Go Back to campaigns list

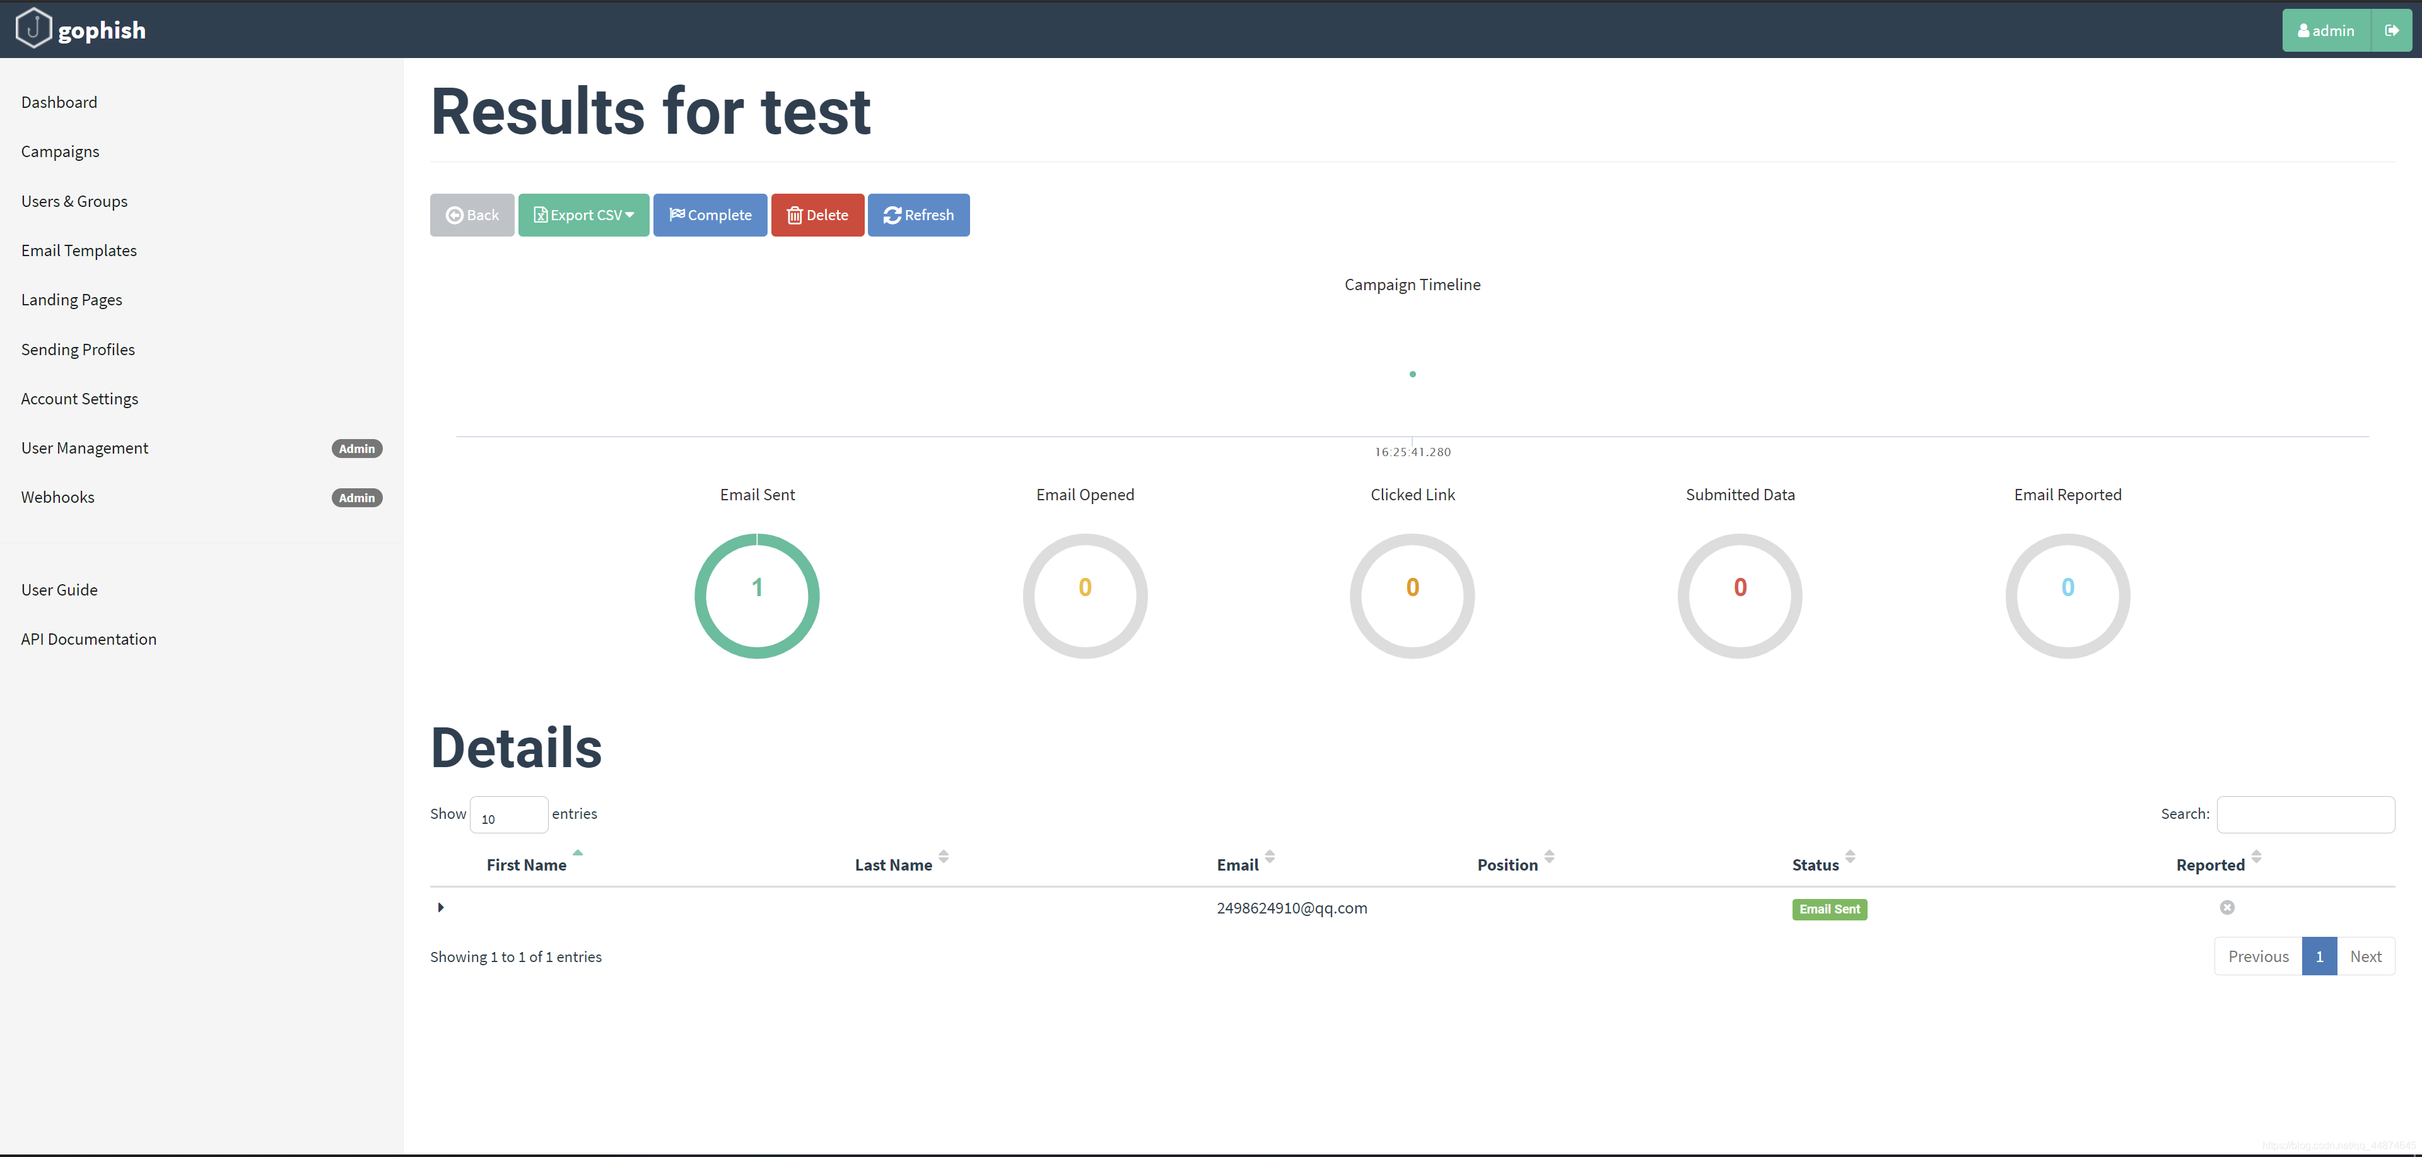[472, 214]
